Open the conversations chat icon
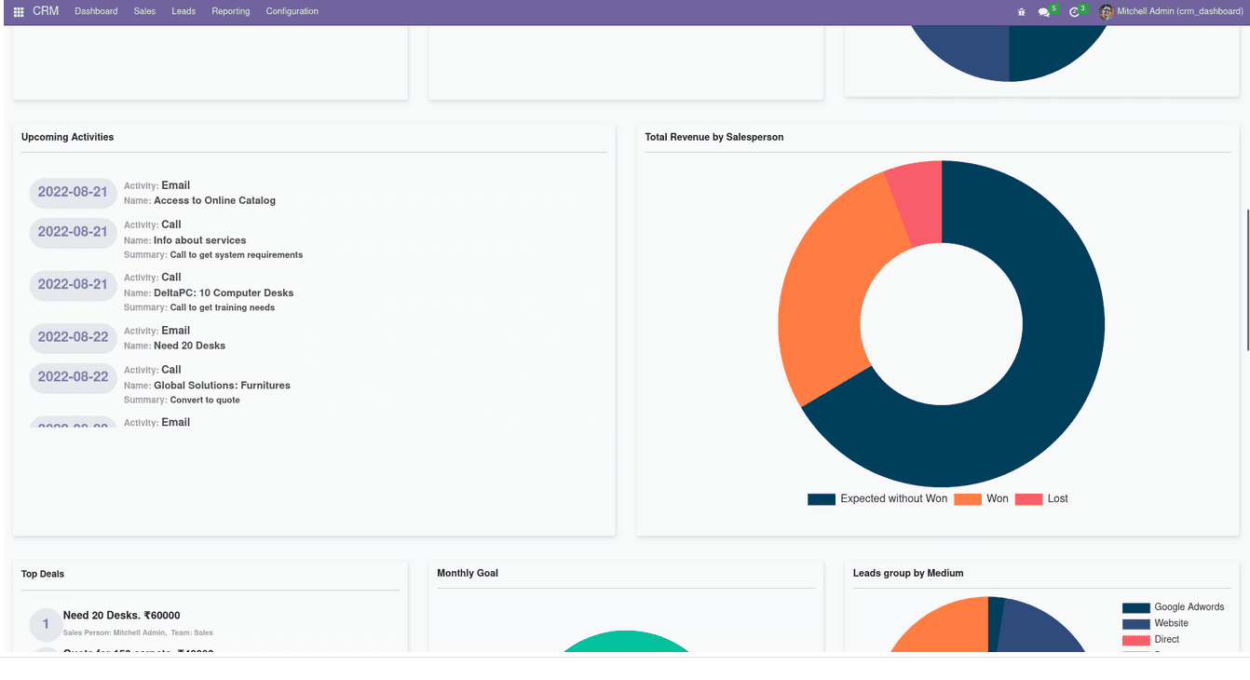This screenshot has height=680, width=1250. point(1044,12)
